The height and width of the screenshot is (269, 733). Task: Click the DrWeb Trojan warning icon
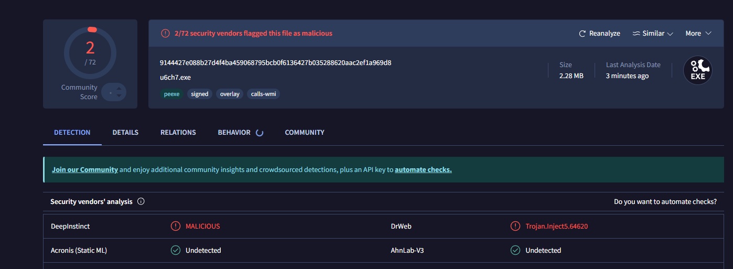(x=515, y=227)
